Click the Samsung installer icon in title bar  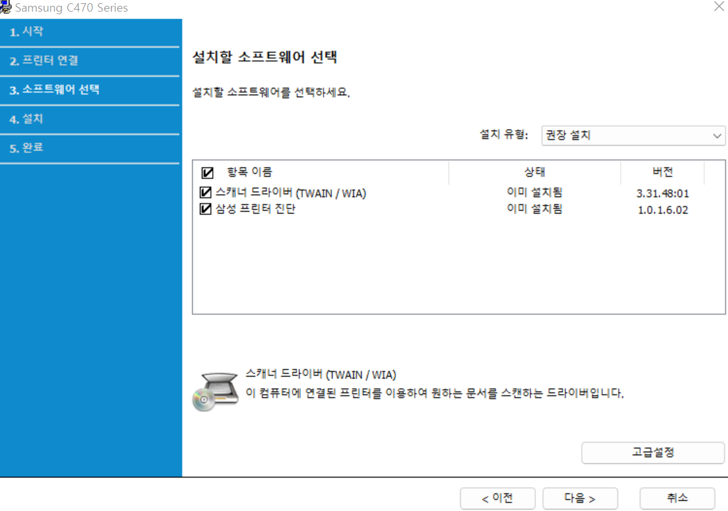point(5,7)
